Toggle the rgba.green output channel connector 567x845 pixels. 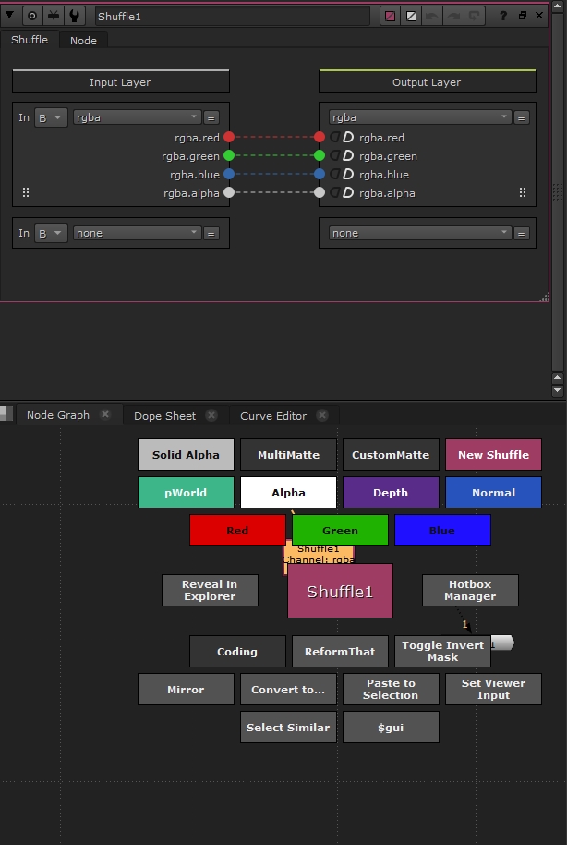coord(320,155)
